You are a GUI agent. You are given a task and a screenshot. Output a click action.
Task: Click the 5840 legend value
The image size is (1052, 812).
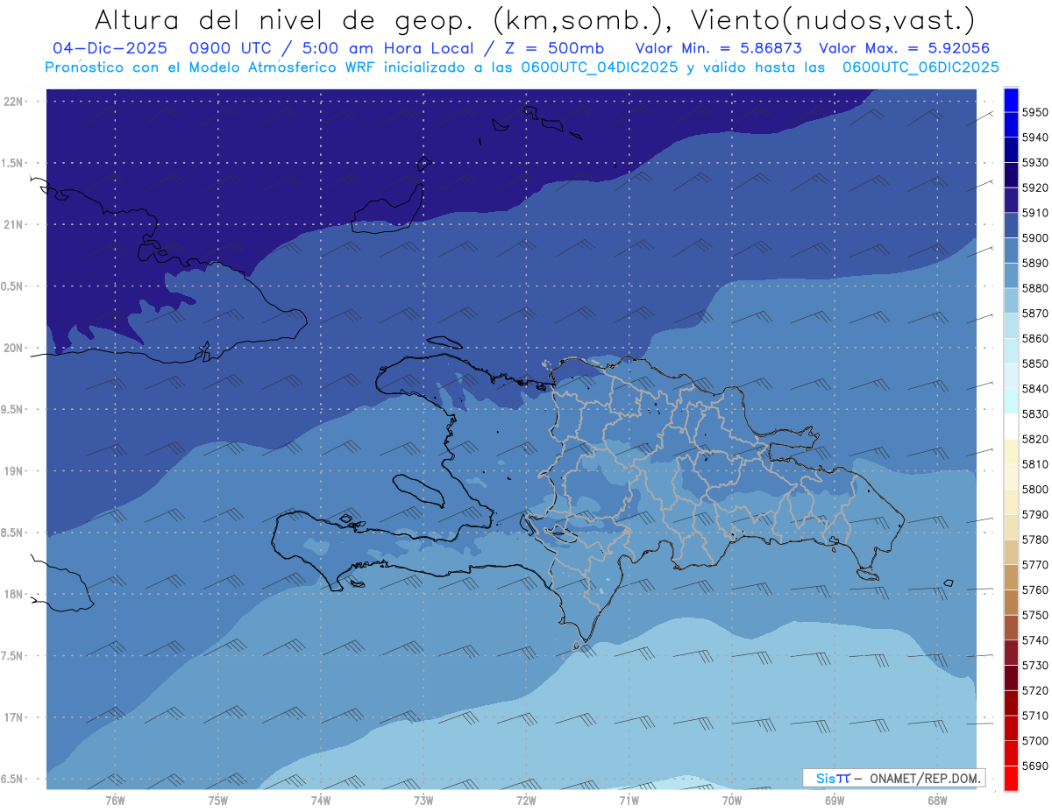(x=1035, y=388)
